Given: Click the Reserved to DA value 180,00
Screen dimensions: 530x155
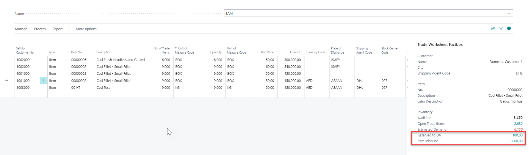Looking at the screenshot, I should pyautogui.click(x=517, y=135).
